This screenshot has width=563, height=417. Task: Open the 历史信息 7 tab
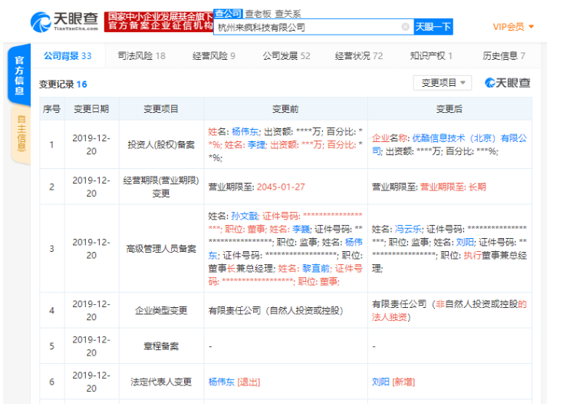pyautogui.click(x=503, y=56)
